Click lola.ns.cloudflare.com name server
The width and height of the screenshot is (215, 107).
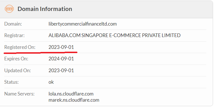point(71,94)
